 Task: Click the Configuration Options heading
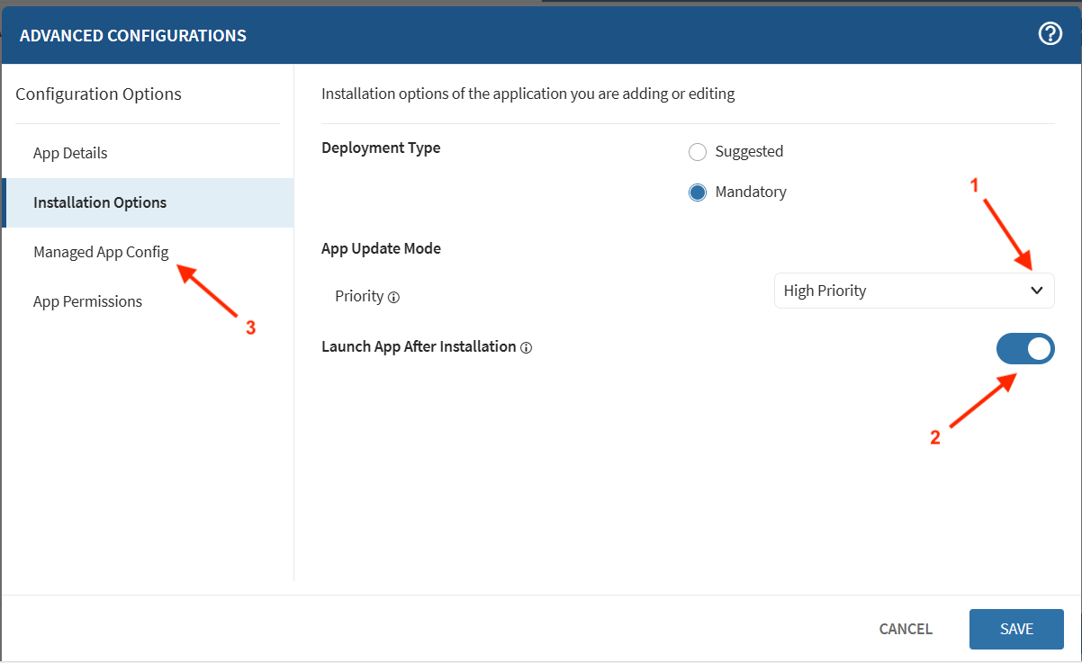(x=98, y=94)
